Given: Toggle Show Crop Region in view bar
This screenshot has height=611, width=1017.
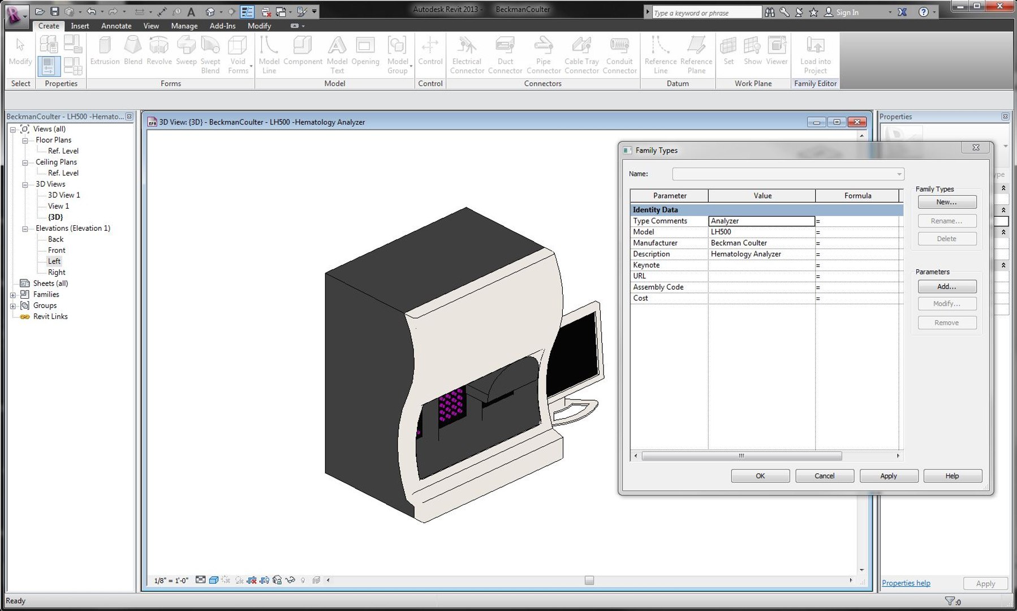Looking at the screenshot, I should tap(264, 580).
